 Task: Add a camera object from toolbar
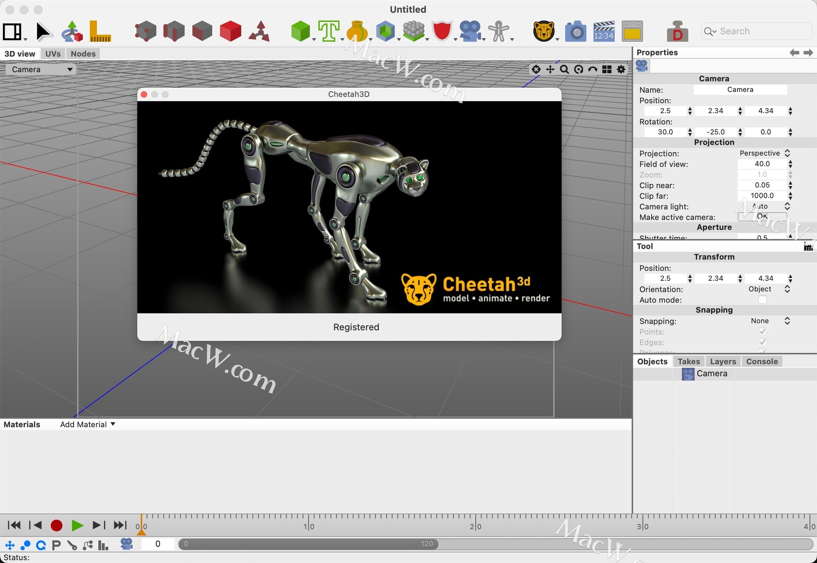pos(470,31)
